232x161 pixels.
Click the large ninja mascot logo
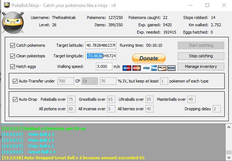(13, 23)
